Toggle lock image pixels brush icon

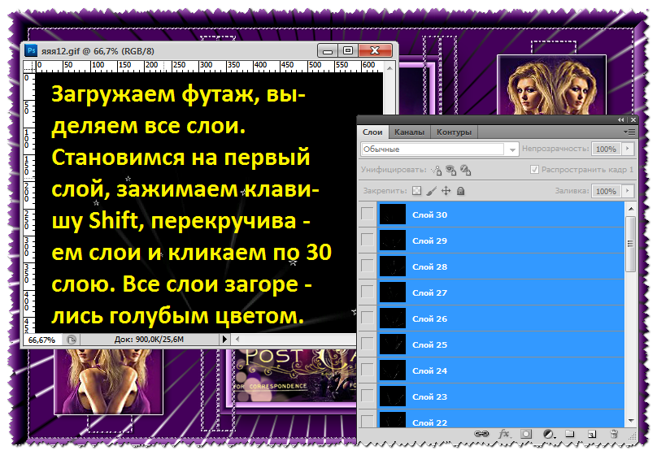[x=431, y=191]
